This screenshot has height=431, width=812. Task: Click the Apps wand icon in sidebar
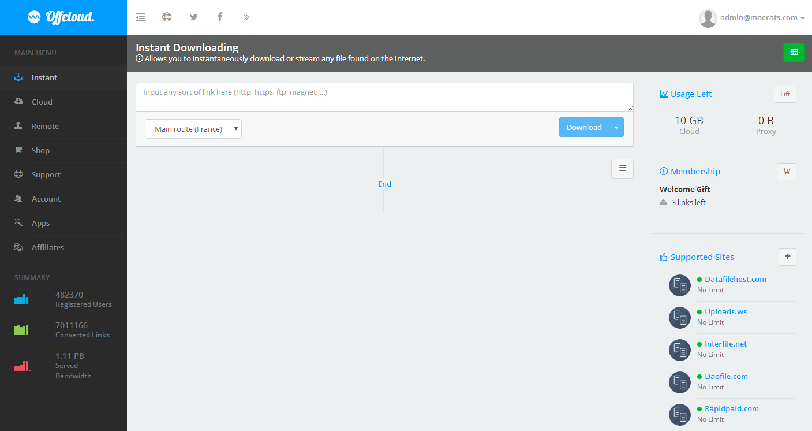pyautogui.click(x=18, y=222)
